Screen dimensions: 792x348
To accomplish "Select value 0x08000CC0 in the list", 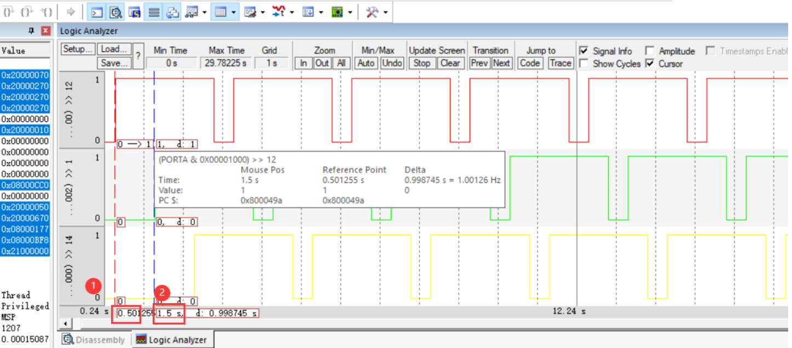I will pyautogui.click(x=25, y=185).
